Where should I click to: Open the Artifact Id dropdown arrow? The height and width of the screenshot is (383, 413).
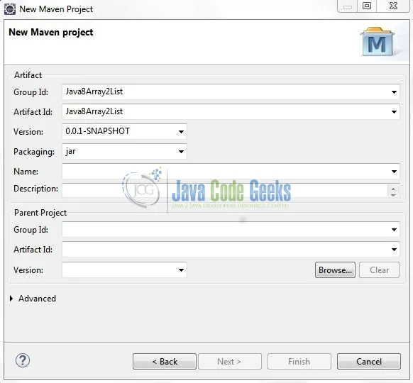pyautogui.click(x=394, y=112)
